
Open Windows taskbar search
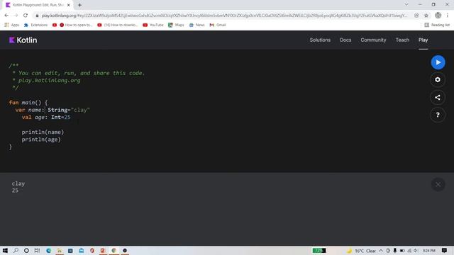click(16, 250)
